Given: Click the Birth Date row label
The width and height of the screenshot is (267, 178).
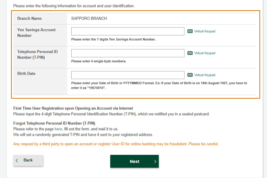Looking at the screenshot, I should [x=26, y=73].
